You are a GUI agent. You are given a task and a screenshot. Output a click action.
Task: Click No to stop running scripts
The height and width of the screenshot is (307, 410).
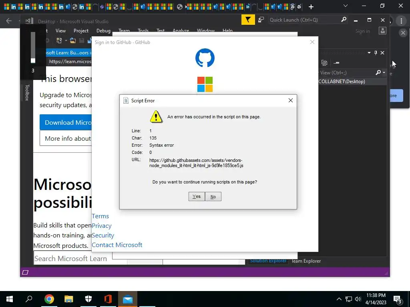(213, 197)
